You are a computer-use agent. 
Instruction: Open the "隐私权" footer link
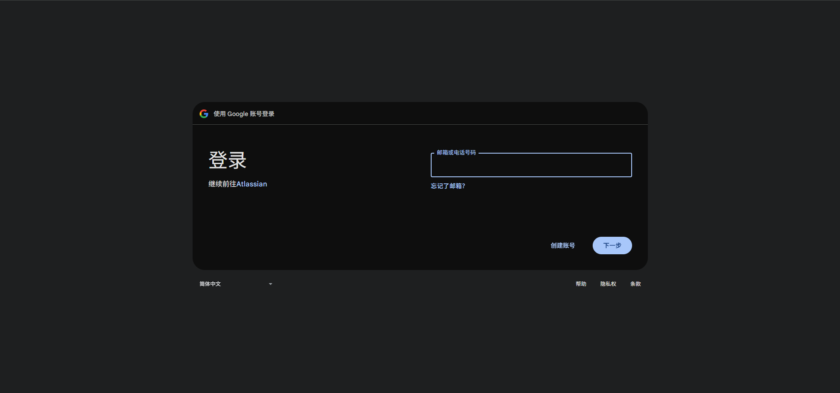point(608,284)
